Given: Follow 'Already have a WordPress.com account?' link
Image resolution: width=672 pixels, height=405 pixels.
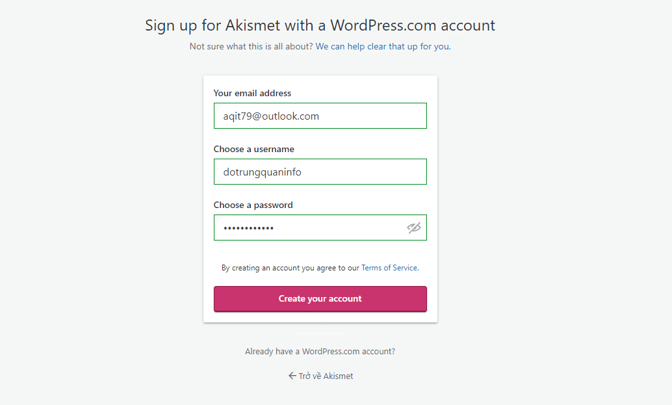Looking at the screenshot, I should click(320, 351).
